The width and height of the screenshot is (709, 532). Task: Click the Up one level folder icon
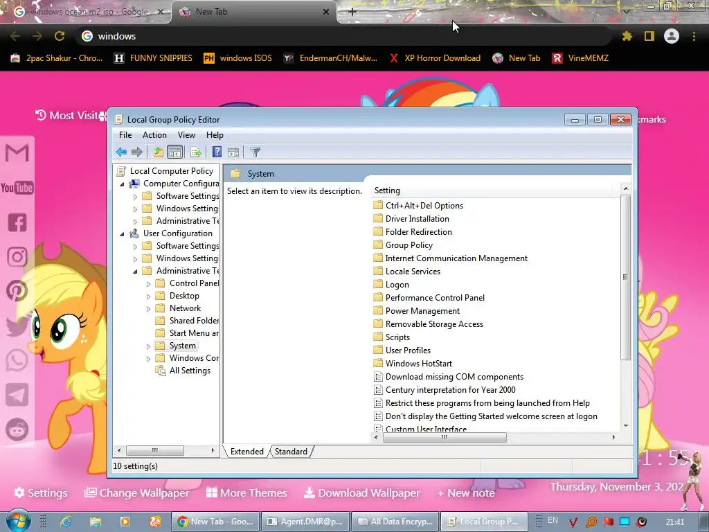click(158, 152)
